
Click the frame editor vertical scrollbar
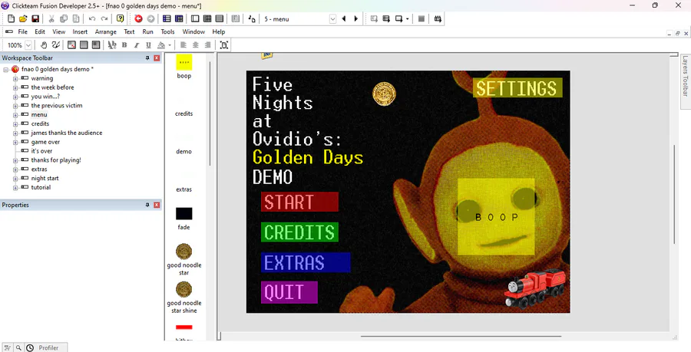(674, 193)
